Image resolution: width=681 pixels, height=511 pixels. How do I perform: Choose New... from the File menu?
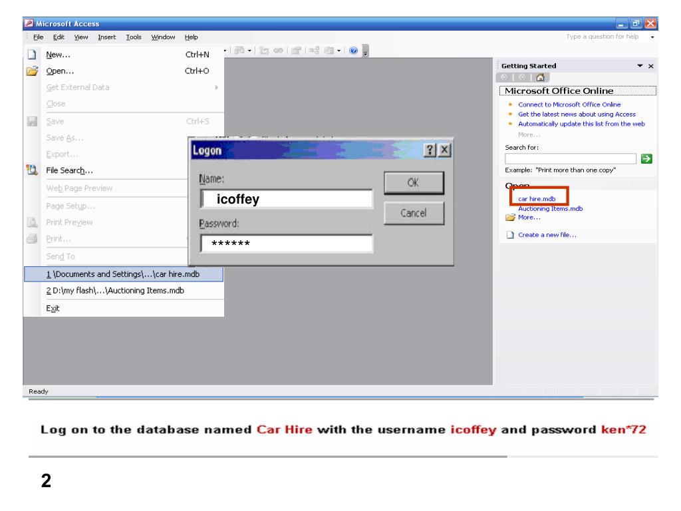[x=124, y=55]
